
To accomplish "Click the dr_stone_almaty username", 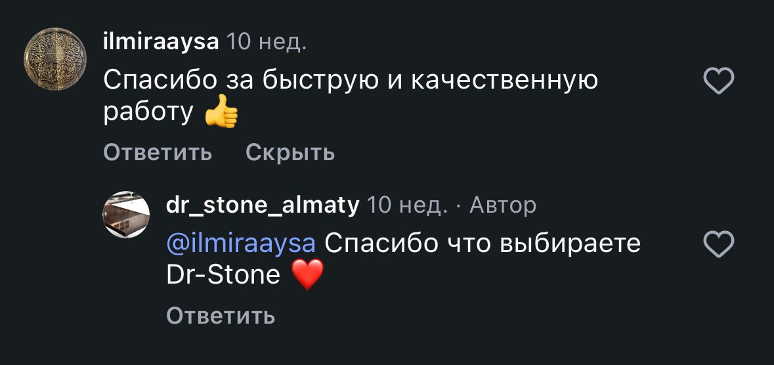I will (x=263, y=206).
